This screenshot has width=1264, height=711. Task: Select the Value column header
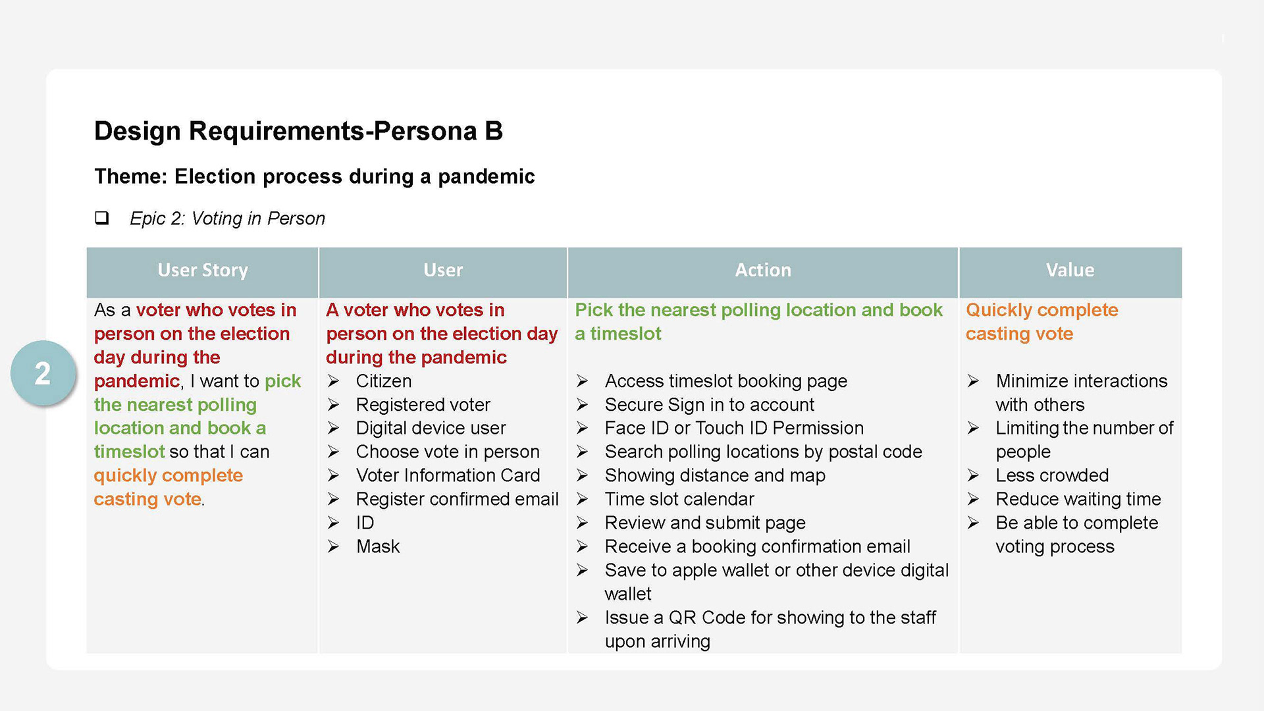tap(1070, 271)
